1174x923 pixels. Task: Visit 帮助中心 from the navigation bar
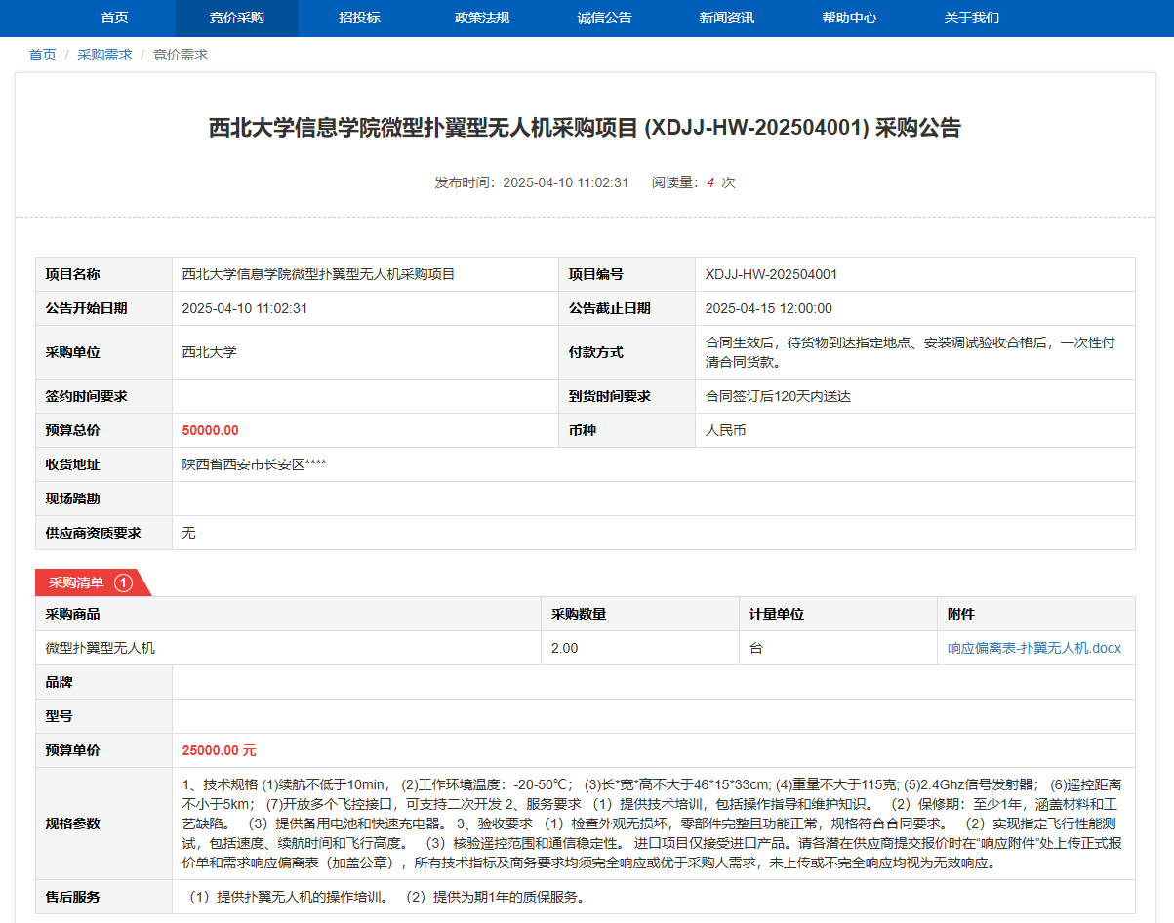[849, 18]
